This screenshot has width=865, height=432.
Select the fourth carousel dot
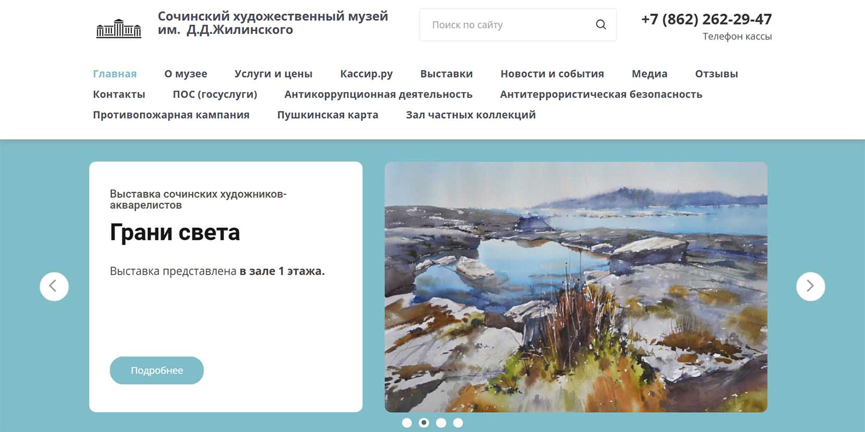(x=458, y=423)
